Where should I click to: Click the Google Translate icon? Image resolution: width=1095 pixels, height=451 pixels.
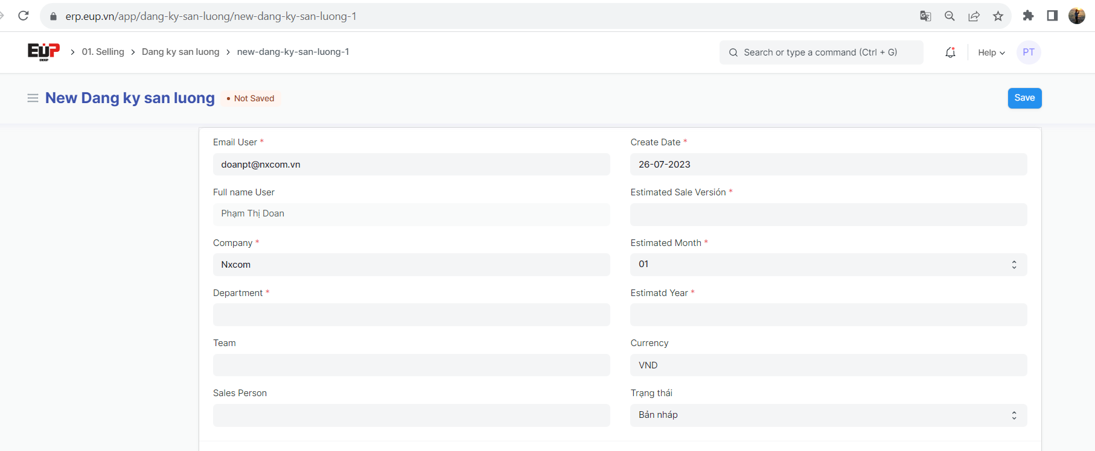click(925, 16)
